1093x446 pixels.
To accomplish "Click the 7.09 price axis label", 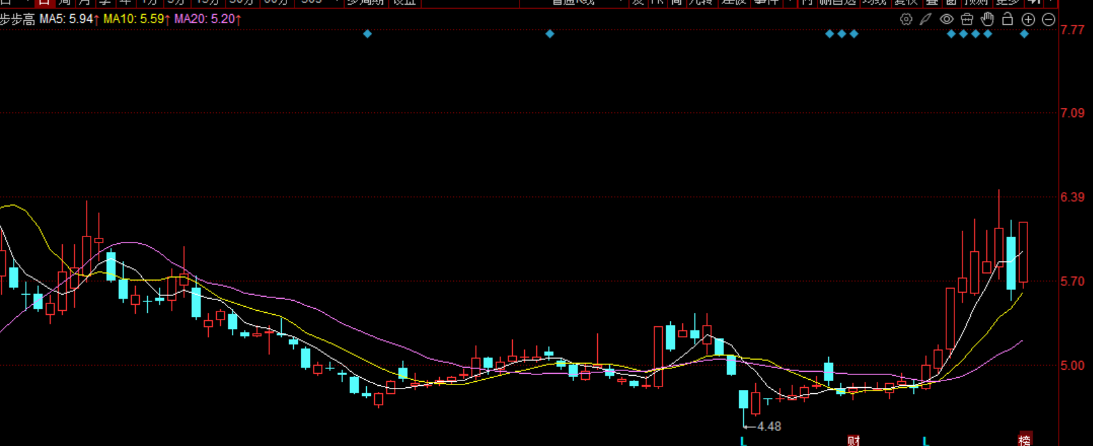I will coord(1072,113).
